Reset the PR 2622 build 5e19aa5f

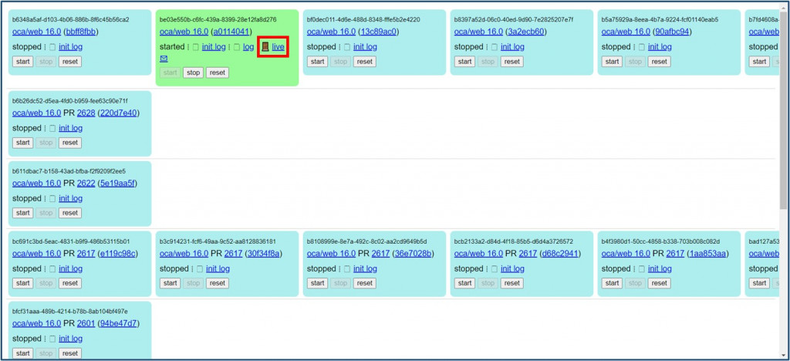click(x=70, y=213)
